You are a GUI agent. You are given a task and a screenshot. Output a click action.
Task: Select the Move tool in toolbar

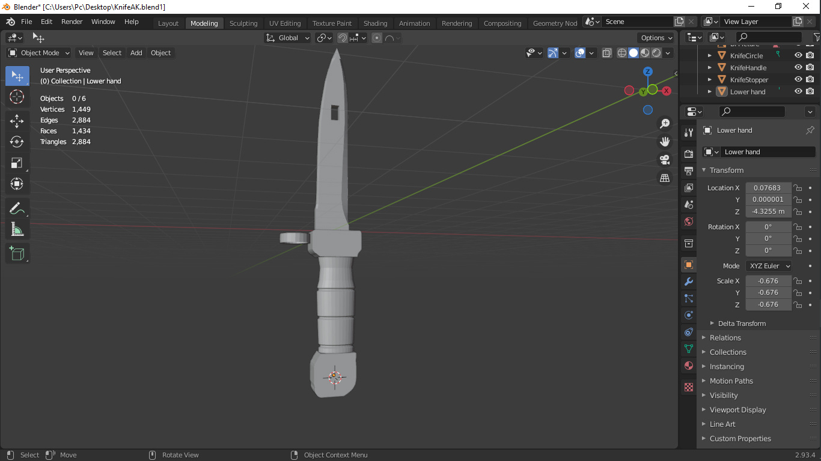click(17, 121)
